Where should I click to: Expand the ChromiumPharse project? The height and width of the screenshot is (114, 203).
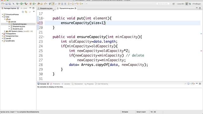click(x=3, y=14)
